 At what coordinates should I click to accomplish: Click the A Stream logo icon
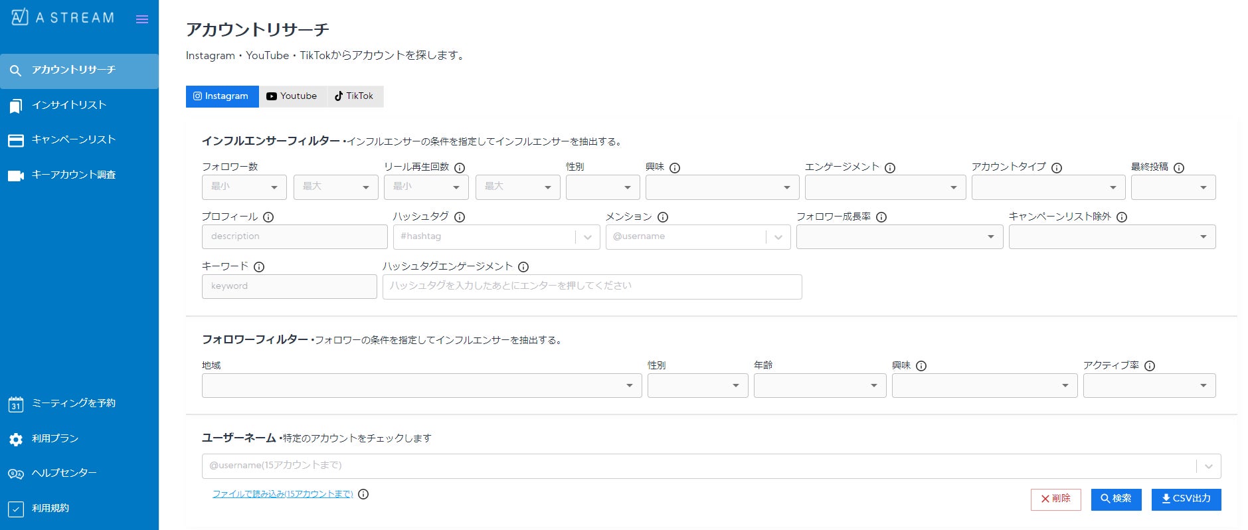[20, 17]
